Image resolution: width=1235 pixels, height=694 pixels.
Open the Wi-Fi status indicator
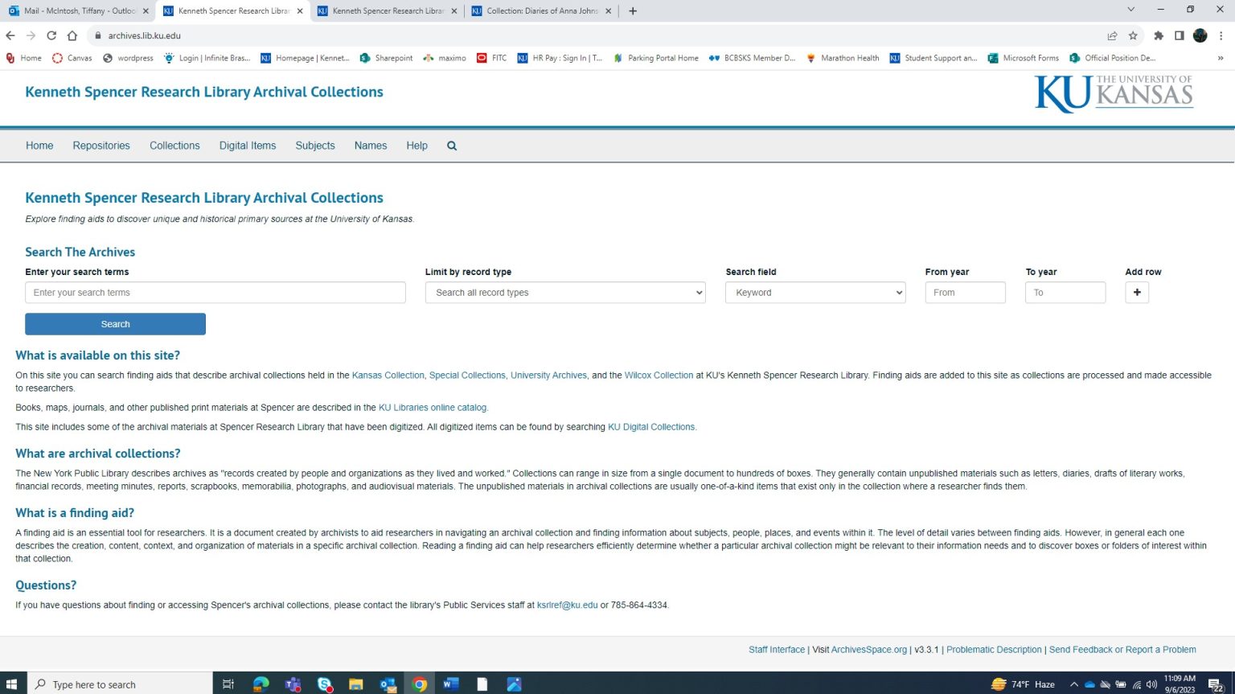pyautogui.click(x=1137, y=684)
